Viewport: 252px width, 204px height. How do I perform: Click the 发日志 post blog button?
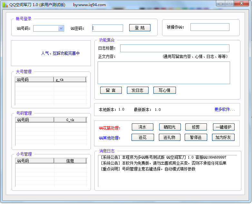[x=138, y=90]
